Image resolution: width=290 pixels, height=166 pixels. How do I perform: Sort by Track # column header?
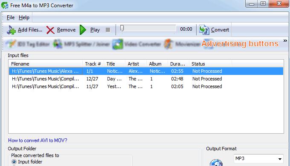tap(93, 64)
